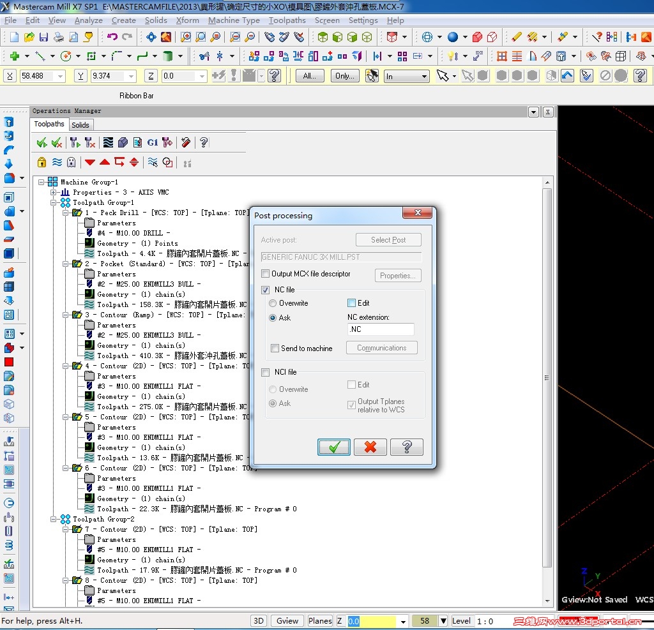Open the Xform menu

point(187,20)
